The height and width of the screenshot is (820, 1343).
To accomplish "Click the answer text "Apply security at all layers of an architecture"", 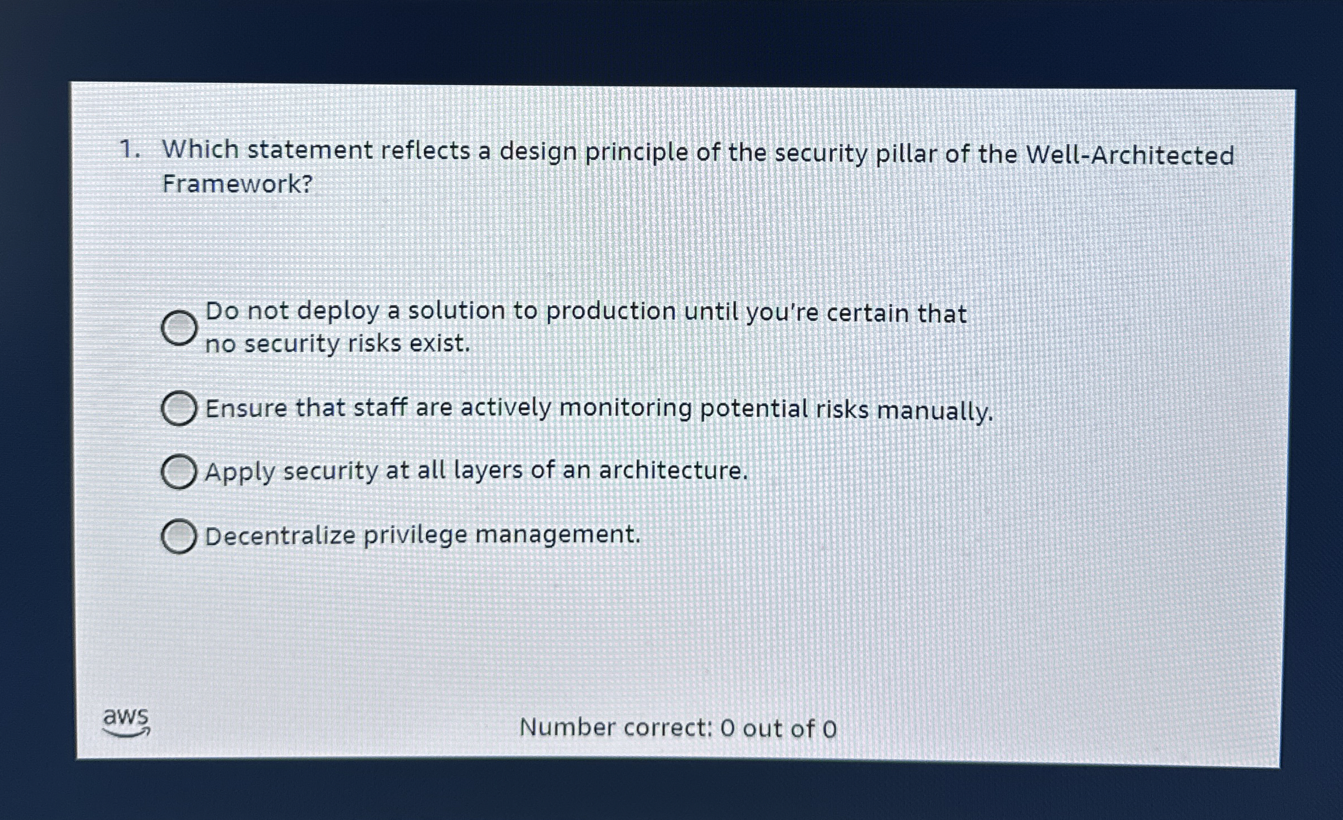I will [474, 471].
